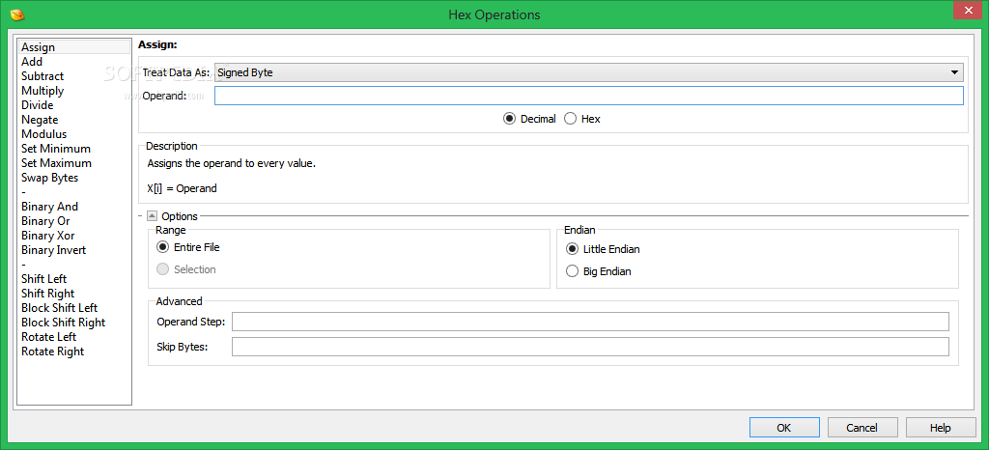The width and height of the screenshot is (989, 450).
Task: Click the Skip Bytes text field
Action: [590, 347]
